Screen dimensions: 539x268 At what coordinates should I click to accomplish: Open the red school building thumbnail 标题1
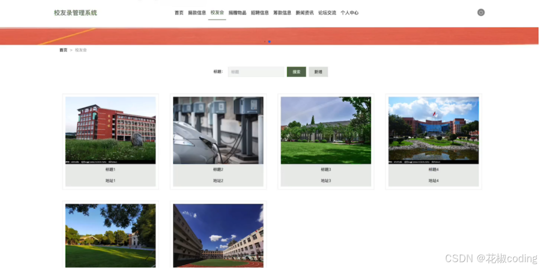coord(111,130)
